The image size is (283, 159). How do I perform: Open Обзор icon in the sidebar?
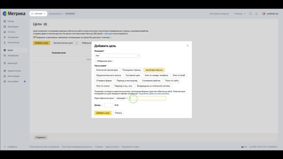pyautogui.click(x=5, y=21)
